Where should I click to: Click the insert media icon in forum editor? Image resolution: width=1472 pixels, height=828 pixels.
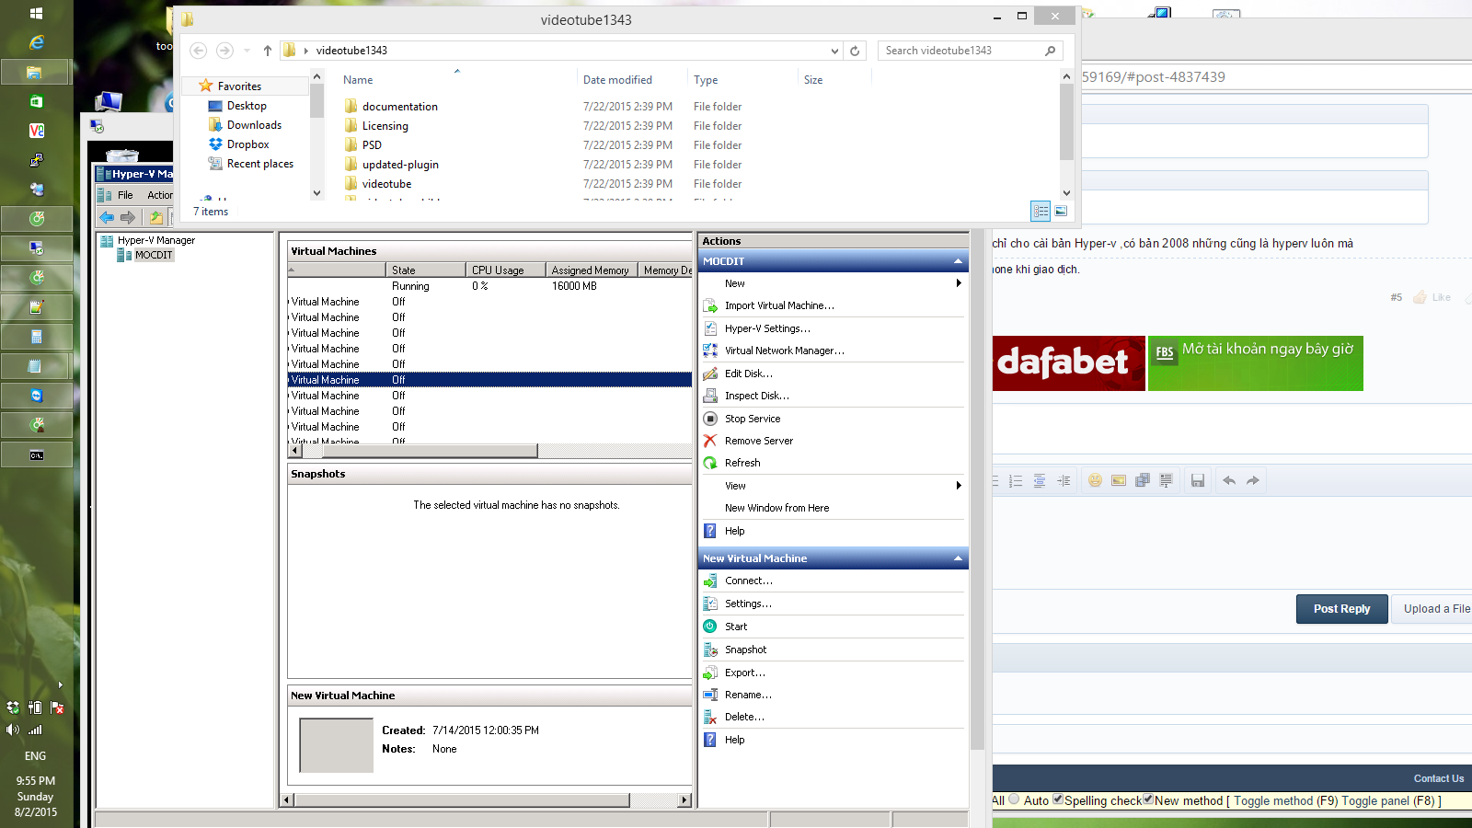point(1143,480)
